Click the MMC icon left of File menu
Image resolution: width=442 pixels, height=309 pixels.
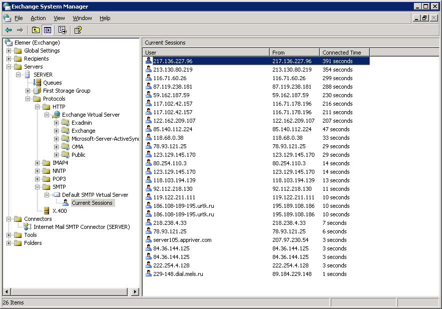pyautogui.click(x=7, y=18)
